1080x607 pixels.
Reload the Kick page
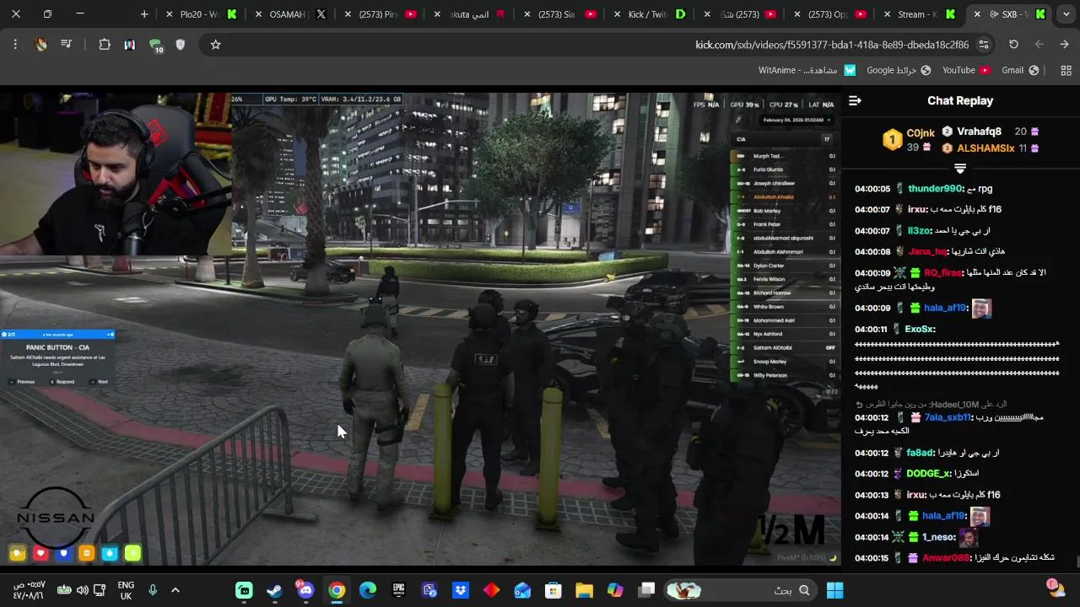coord(1013,45)
